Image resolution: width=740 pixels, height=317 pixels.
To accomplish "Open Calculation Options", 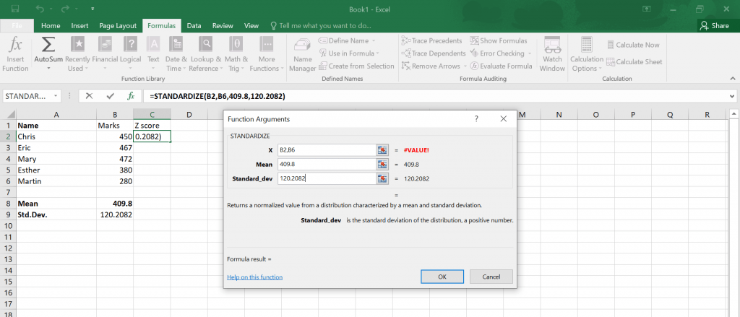I will point(587,54).
